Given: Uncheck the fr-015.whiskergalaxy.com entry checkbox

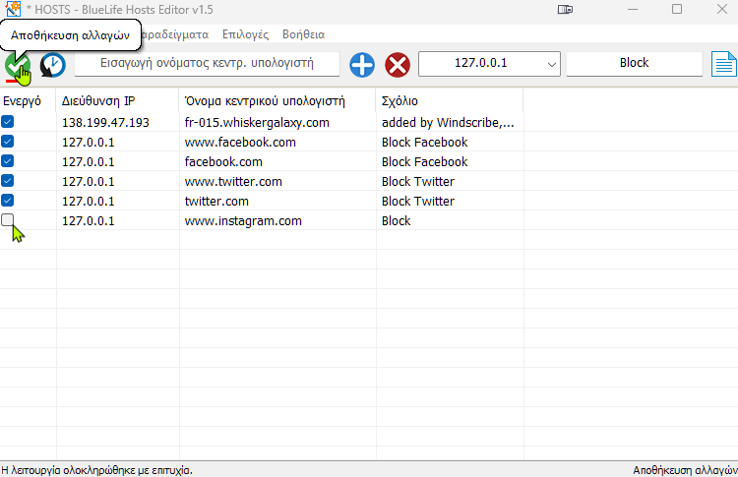Looking at the screenshot, I should click(8, 122).
